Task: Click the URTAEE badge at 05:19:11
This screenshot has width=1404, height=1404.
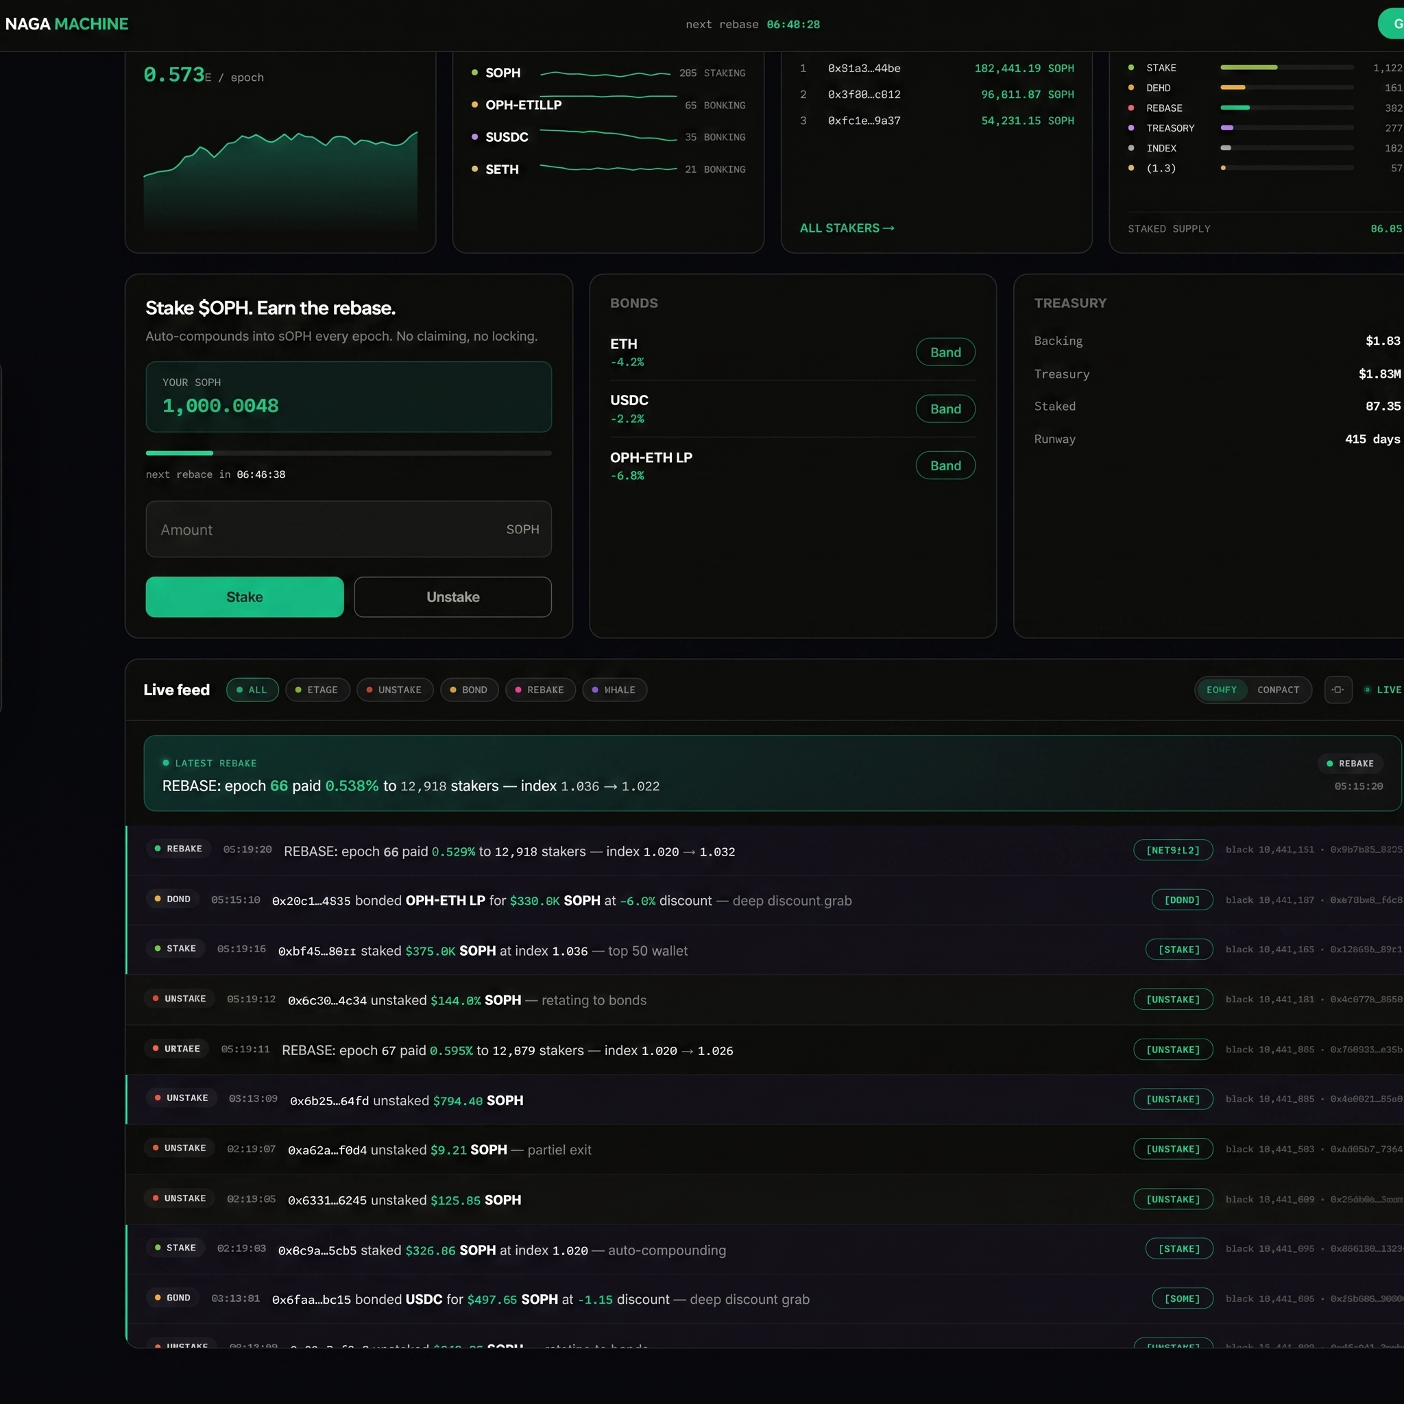Action: [x=176, y=1049]
